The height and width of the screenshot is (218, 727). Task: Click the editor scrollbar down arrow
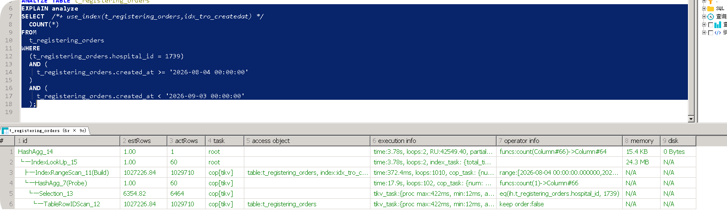coord(691,119)
